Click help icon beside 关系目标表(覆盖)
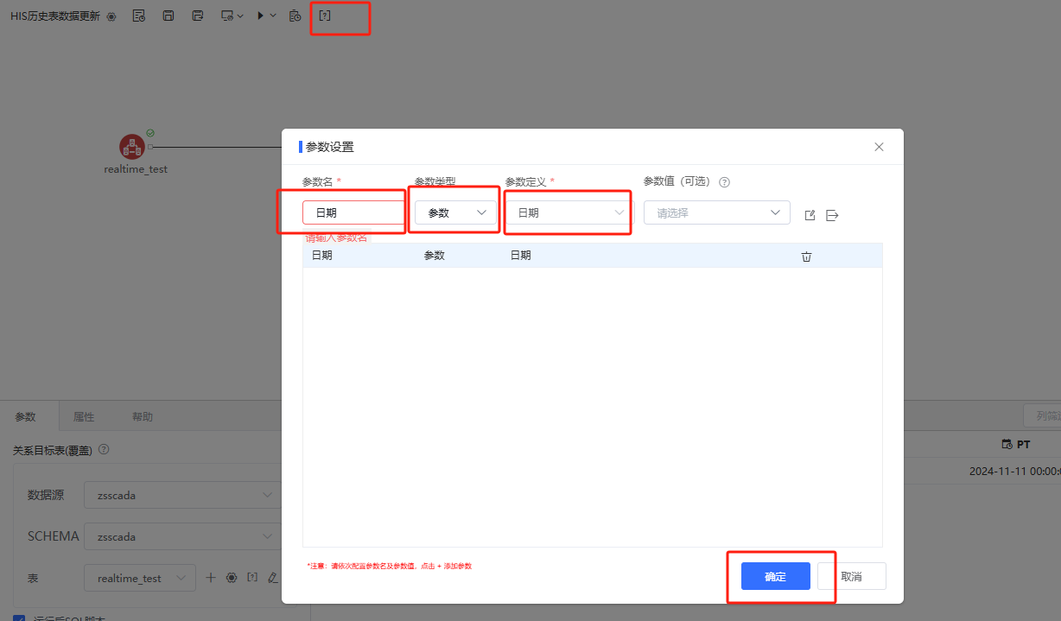The height and width of the screenshot is (621, 1061). point(105,450)
